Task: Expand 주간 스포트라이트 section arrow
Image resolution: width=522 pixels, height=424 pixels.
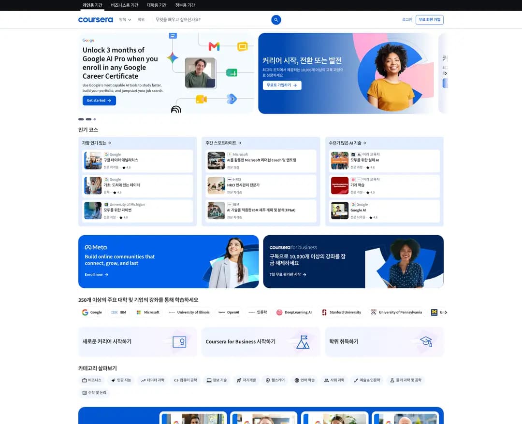Action: tap(240, 143)
